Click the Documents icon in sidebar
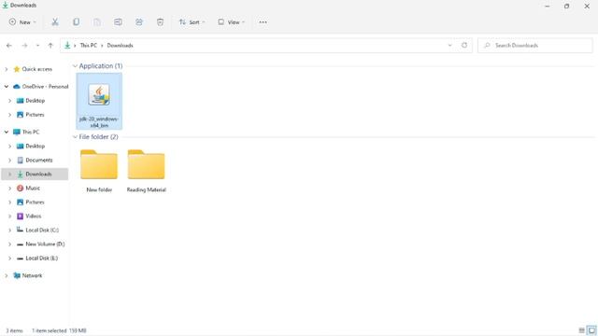The height and width of the screenshot is (336, 598). coord(21,160)
